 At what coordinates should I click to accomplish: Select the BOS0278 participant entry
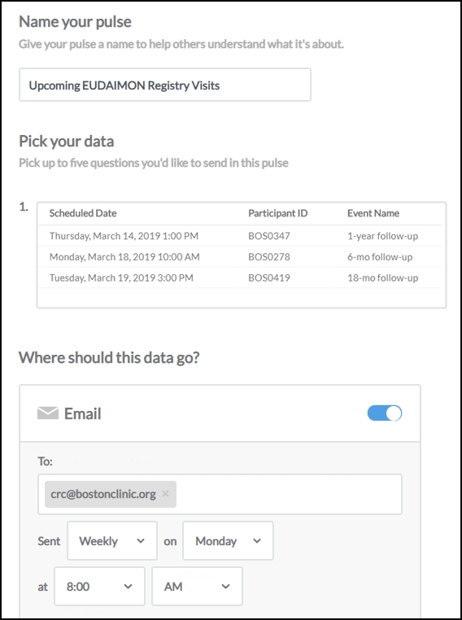coord(269,256)
